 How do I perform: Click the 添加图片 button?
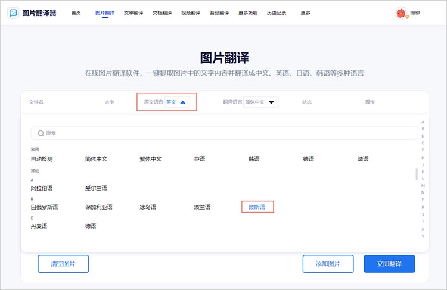pos(328,264)
